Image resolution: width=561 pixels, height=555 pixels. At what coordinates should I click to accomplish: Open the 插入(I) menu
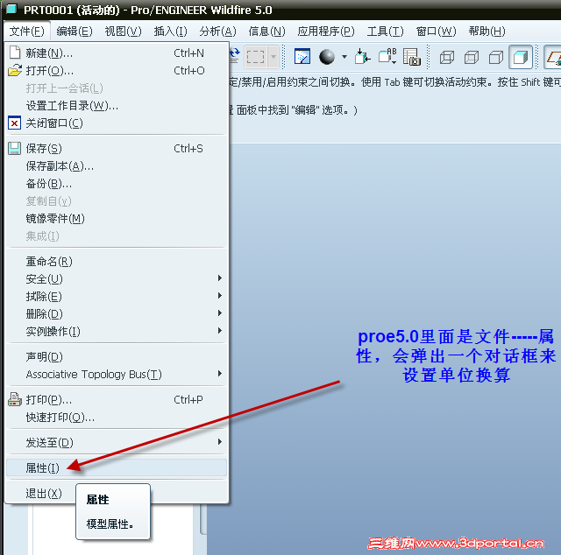tap(170, 32)
